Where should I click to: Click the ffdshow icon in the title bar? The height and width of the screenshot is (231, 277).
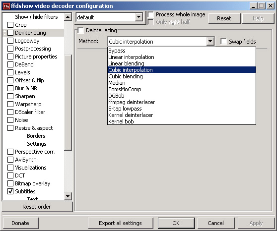6,6
